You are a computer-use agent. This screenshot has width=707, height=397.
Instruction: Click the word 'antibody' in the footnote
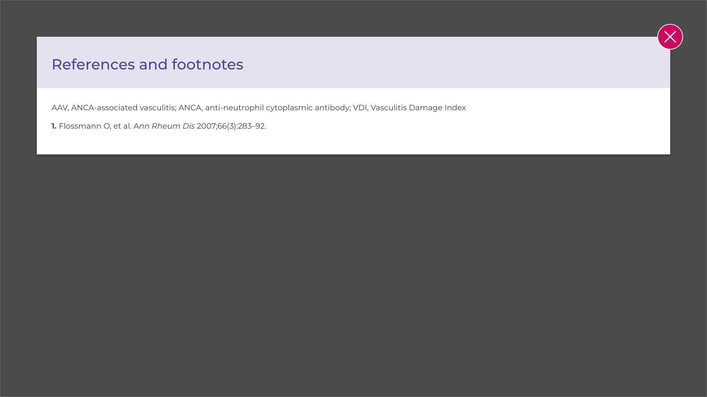coord(332,108)
